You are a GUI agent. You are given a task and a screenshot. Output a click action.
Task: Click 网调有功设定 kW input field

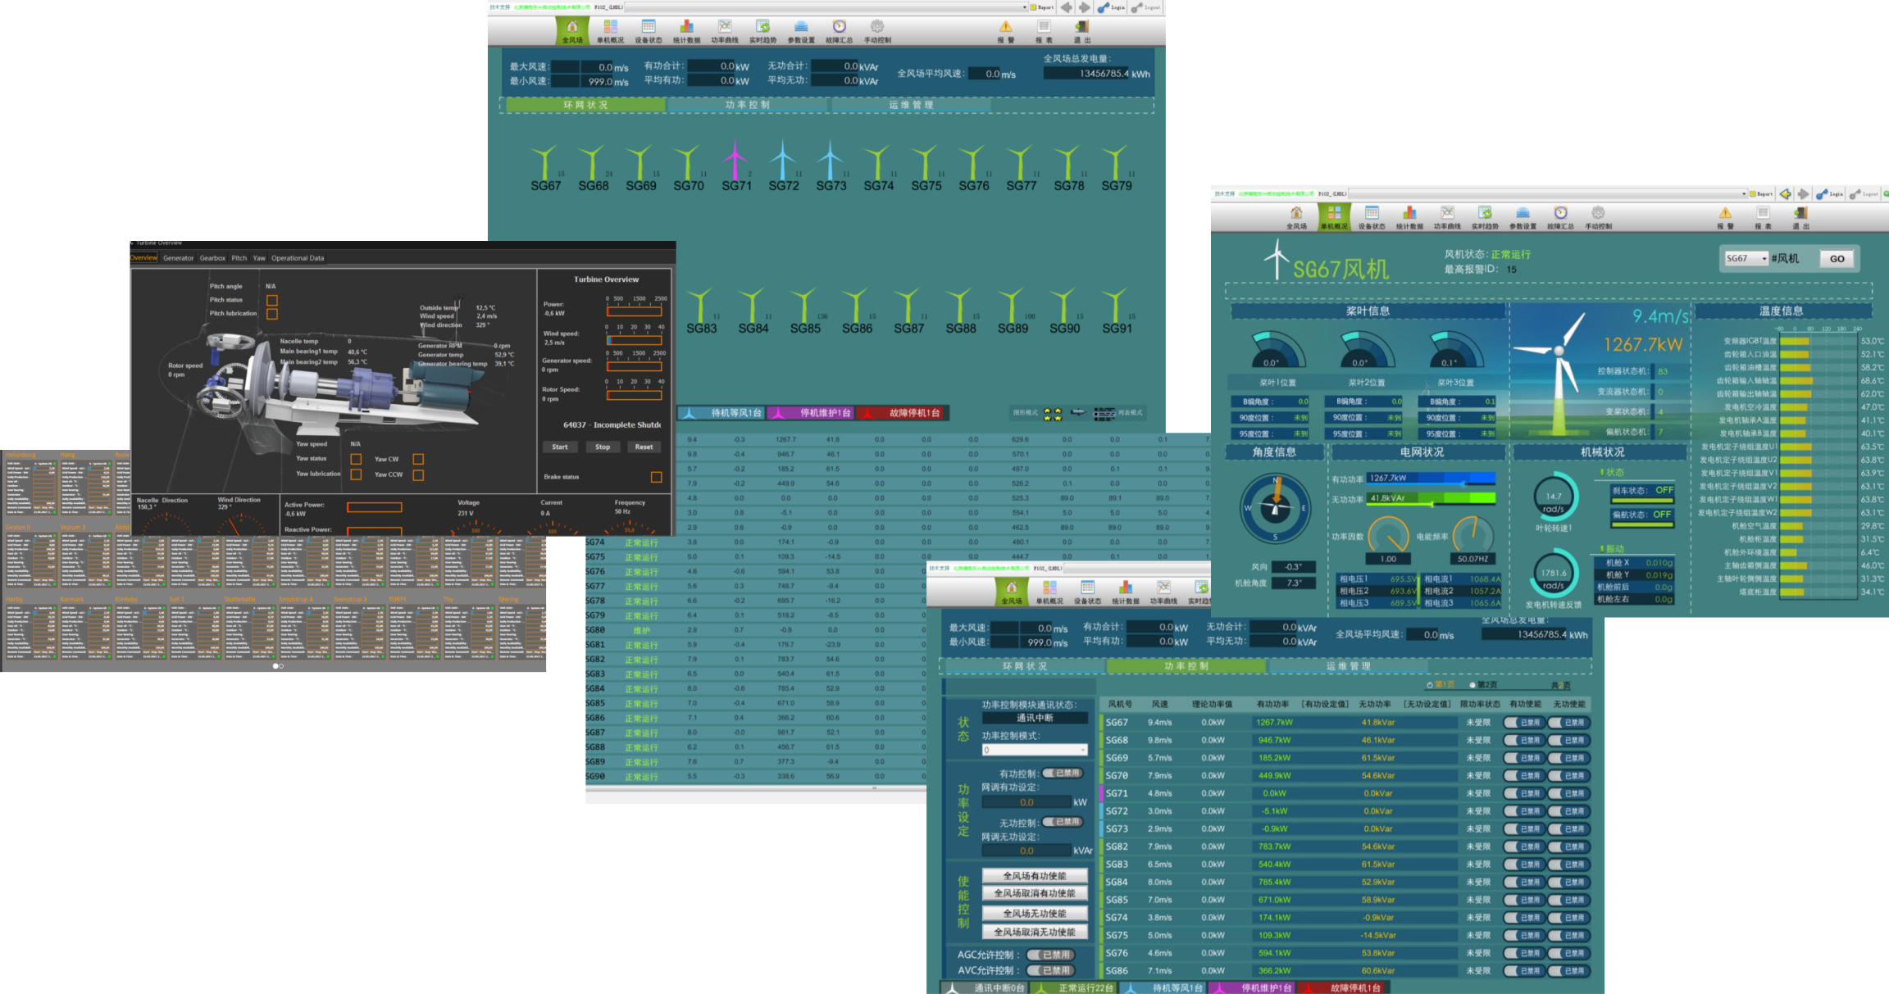(x=1026, y=803)
